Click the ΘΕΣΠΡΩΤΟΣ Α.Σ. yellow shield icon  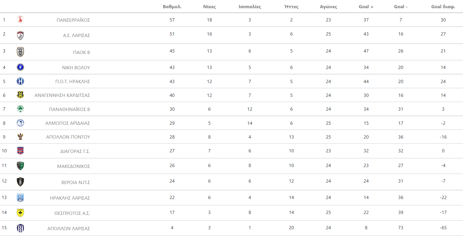[x=20, y=213]
